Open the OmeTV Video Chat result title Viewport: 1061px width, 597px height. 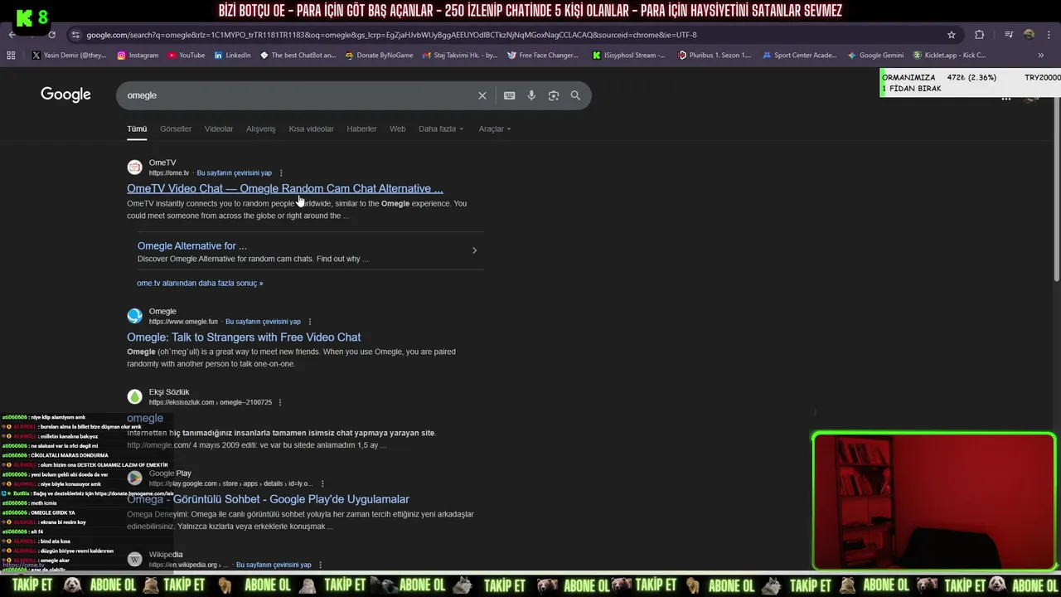284,188
